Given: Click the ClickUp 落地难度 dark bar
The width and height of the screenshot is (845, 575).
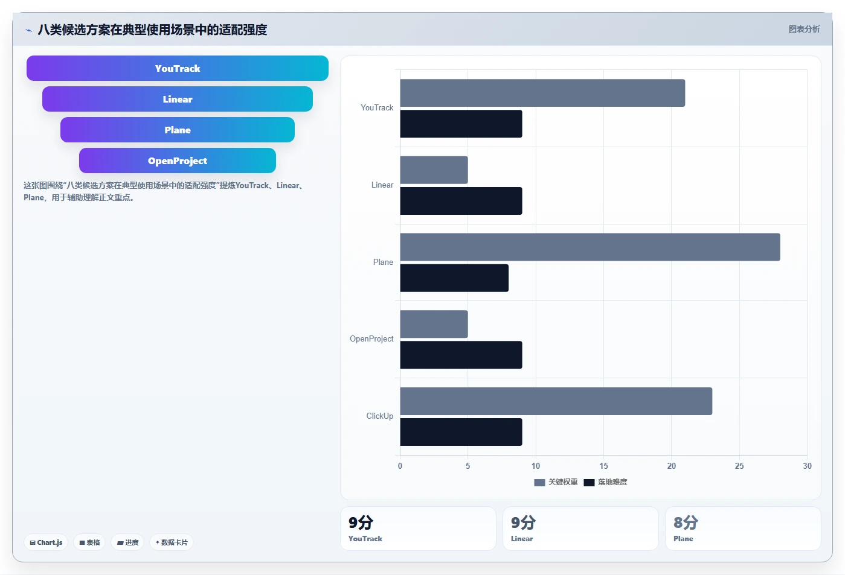Looking at the screenshot, I should (x=461, y=432).
